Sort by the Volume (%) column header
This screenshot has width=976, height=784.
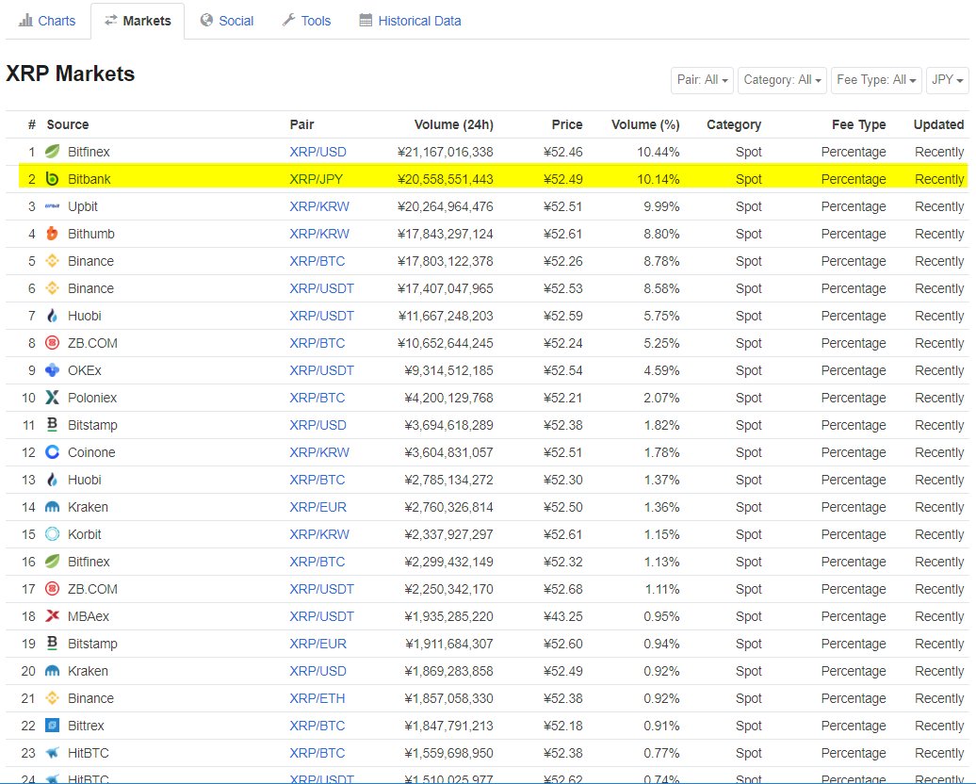pyautogui.click(x=645, y=124)
